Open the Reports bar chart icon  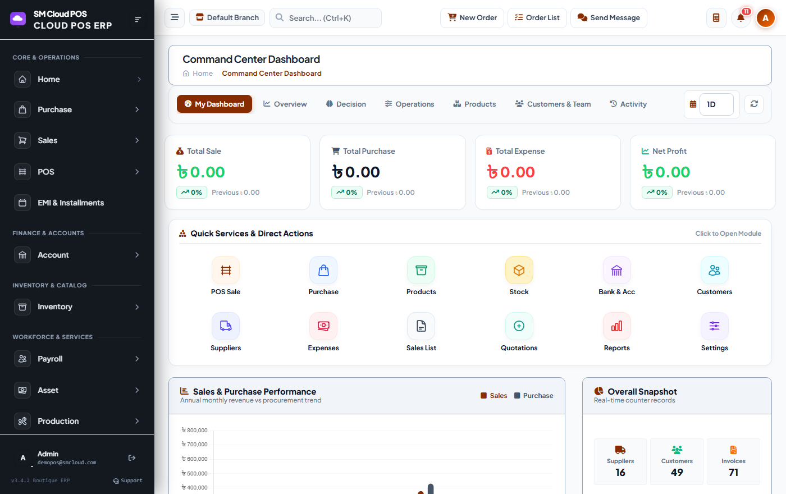click(x=616, y=326)
